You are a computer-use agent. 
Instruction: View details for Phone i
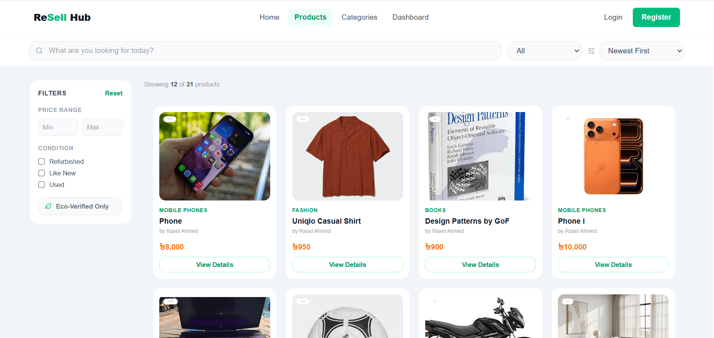[613, 265]
